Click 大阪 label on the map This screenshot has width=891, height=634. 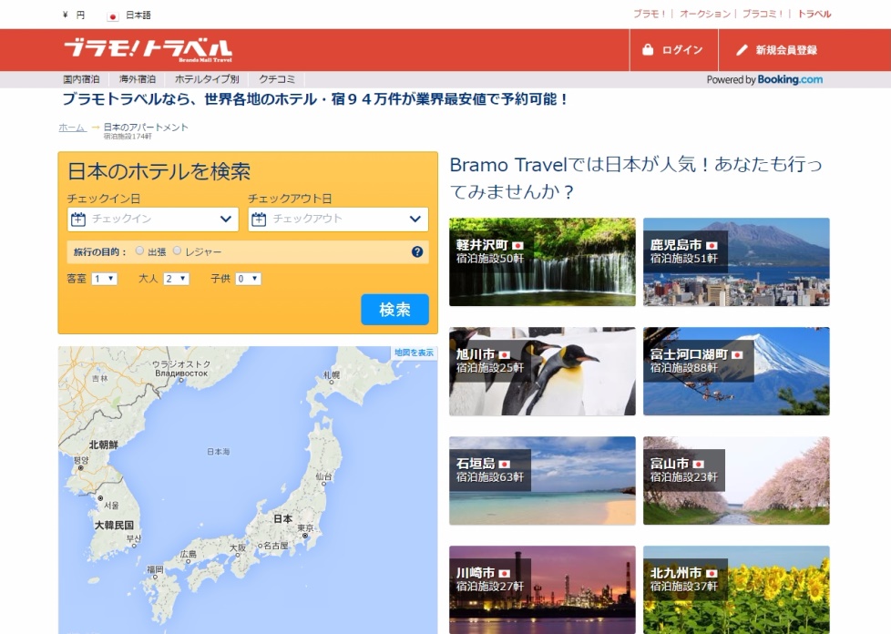pyautogui.click(x=238, y=547)
